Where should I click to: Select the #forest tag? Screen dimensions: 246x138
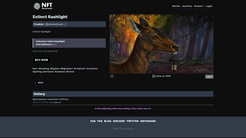coord(70,72)
